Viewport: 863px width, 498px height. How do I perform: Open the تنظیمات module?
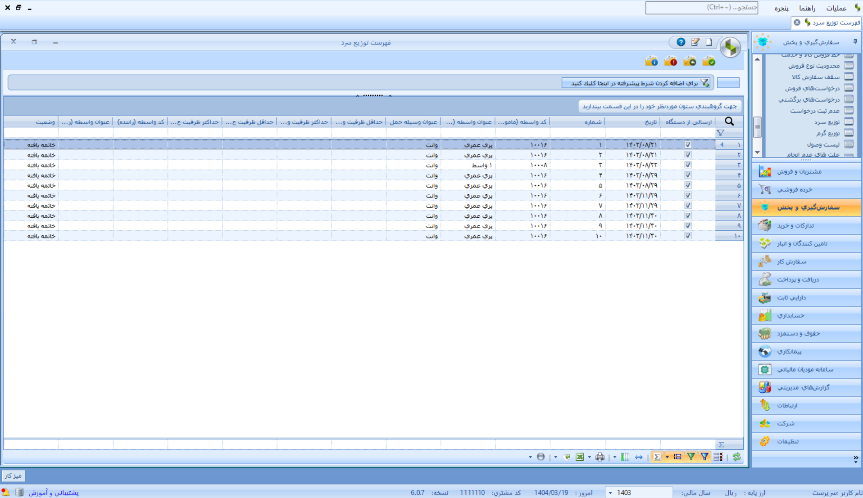pos(806,441)
